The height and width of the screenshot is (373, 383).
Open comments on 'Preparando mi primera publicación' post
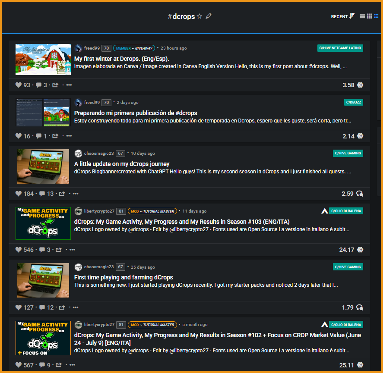(38, 136)
